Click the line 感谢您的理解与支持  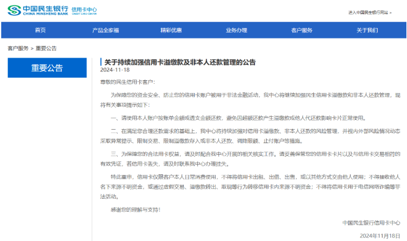[135, 210]
